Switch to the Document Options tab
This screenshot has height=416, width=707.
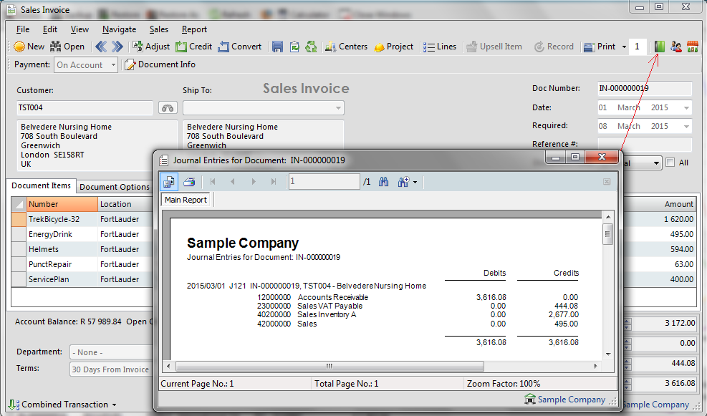point(114,187)
